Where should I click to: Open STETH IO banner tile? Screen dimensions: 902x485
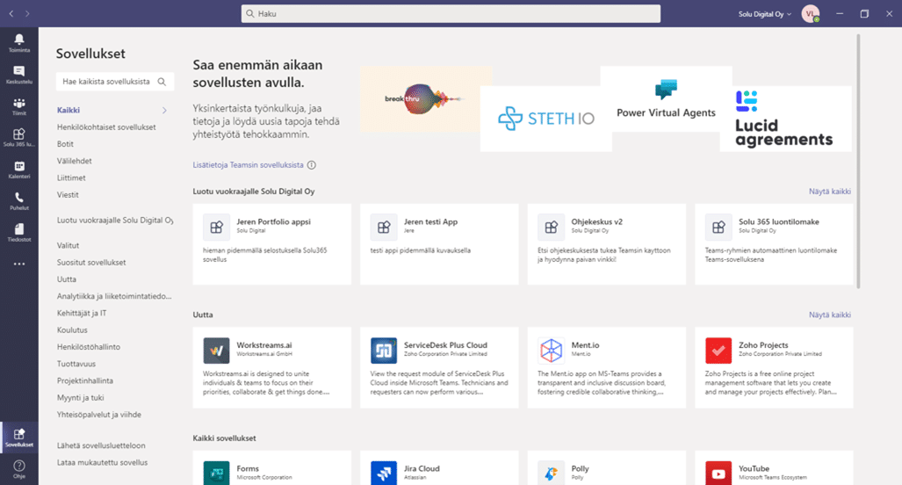point(545,119)
